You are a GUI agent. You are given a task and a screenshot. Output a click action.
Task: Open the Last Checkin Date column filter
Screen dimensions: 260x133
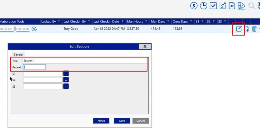tap(122, 22)
